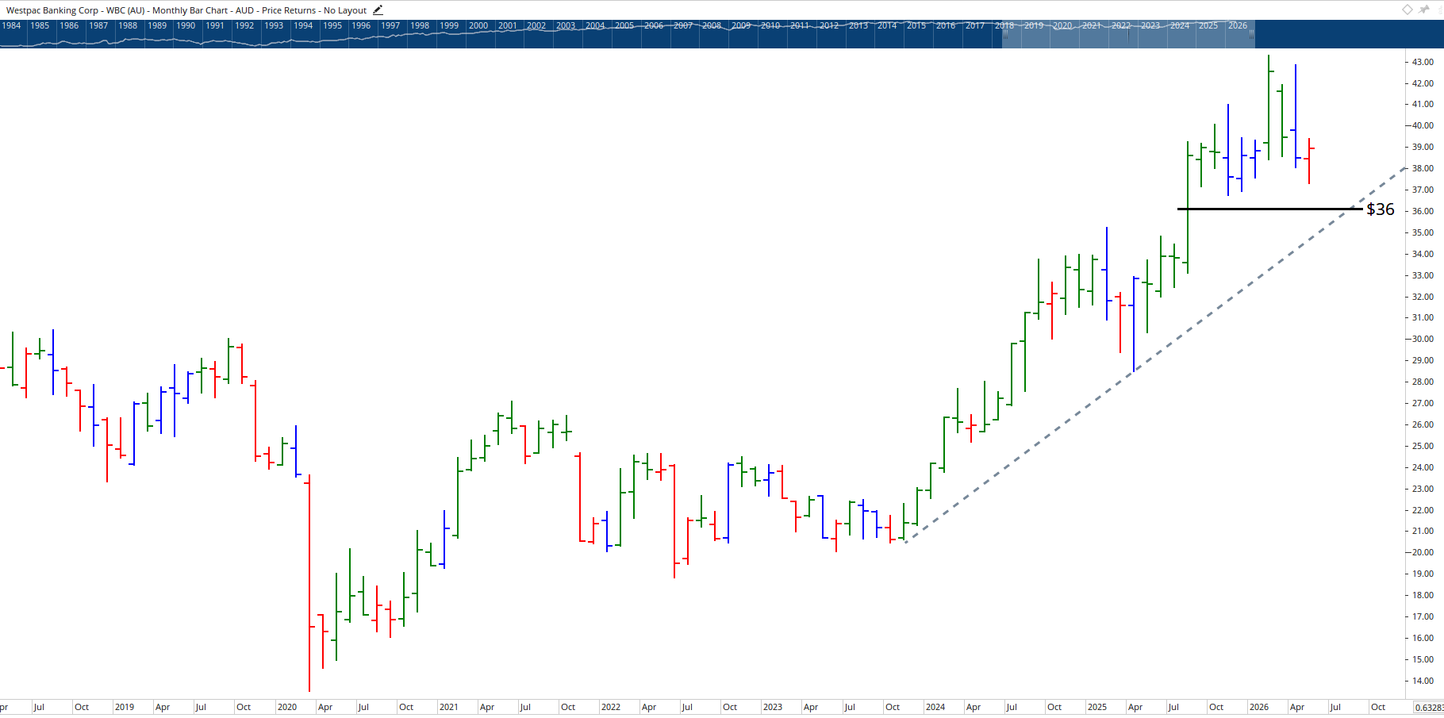The image size is (1444, 718).
Task: Click the 2020 label on the bottom time axis
Action: 287,707
